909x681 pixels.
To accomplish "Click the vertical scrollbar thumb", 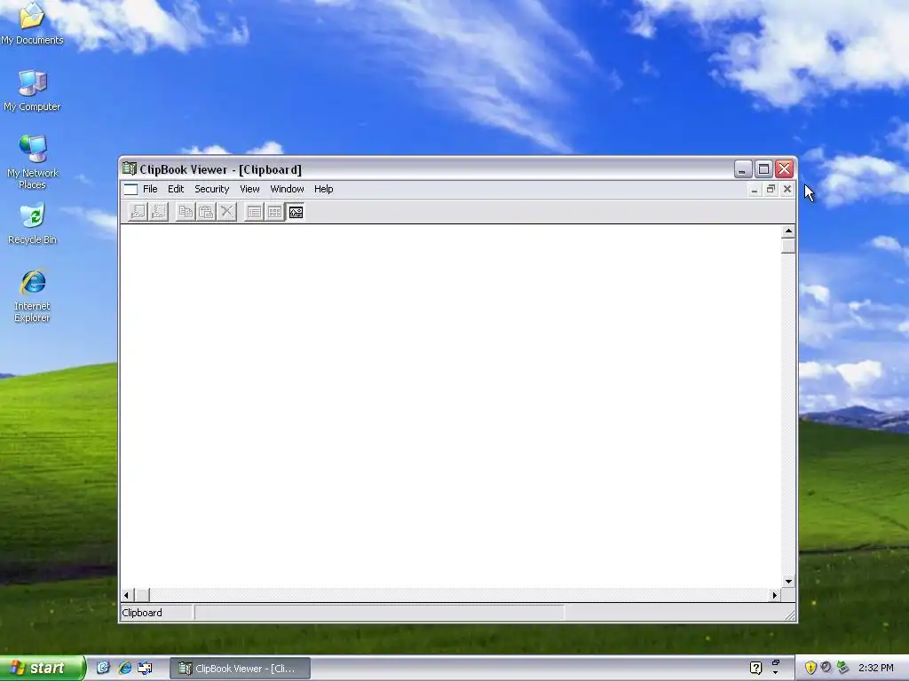I will click(x=788, y=247).
